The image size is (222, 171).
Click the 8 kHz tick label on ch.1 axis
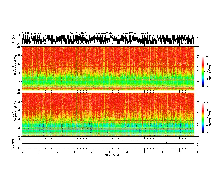(20, 55)
